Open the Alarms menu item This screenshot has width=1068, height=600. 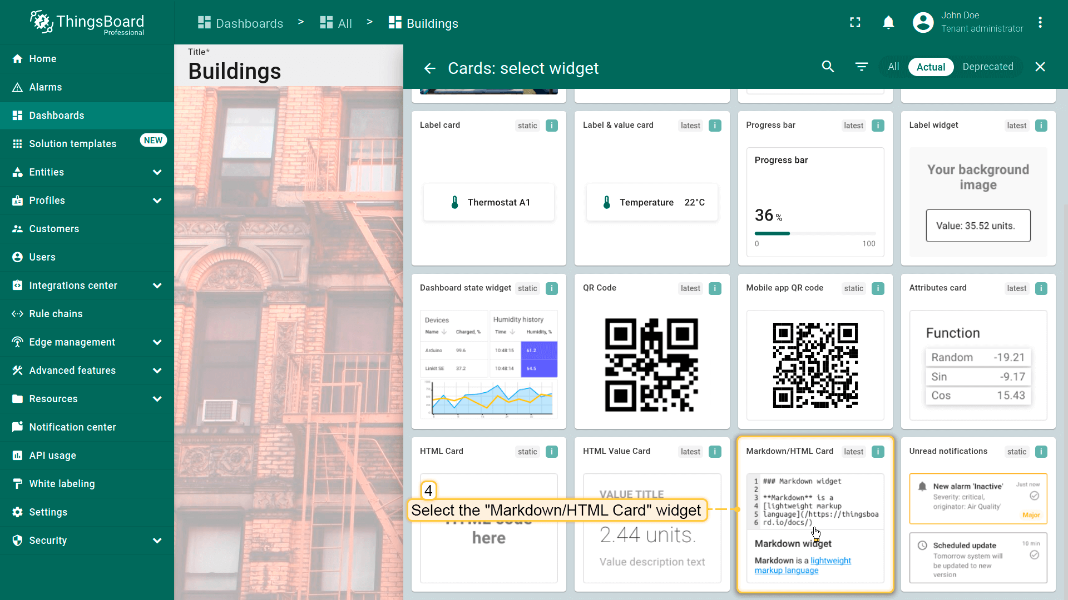pos(46,87)
